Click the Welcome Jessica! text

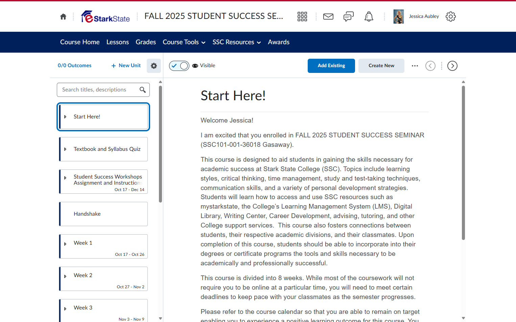[x=227, y=120]
